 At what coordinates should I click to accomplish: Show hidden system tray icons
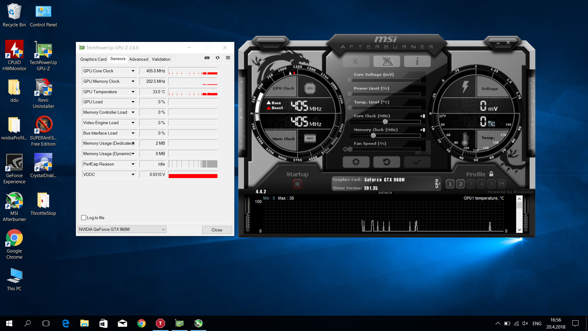[x=498, y=323]
